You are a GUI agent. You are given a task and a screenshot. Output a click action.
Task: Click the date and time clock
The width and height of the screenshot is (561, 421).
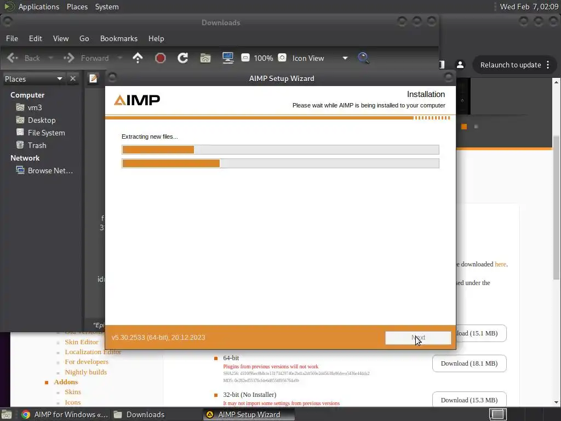[x=529, y=7]
